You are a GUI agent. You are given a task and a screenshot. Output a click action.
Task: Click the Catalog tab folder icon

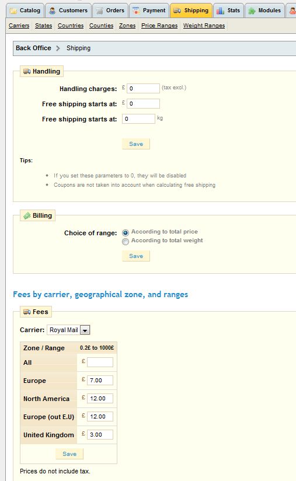coord(13,11)
